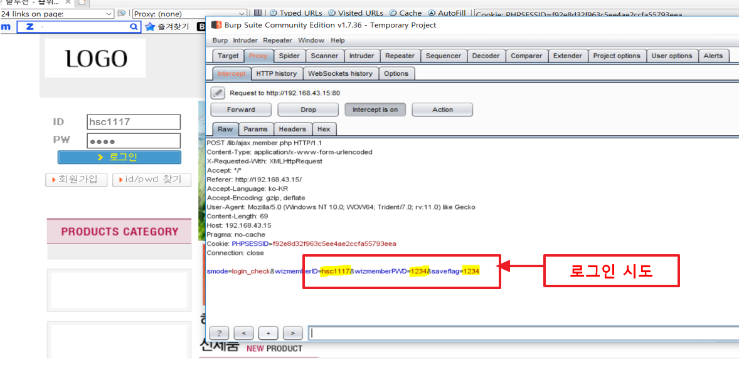Screen dimensions: 739x368
Task: Close the current browser tab
Action: [x=67, y=3]
